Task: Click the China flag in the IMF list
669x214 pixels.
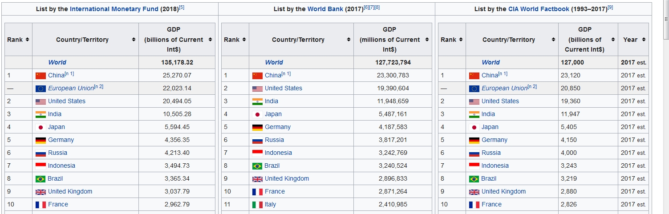Action: coord(41,76)
